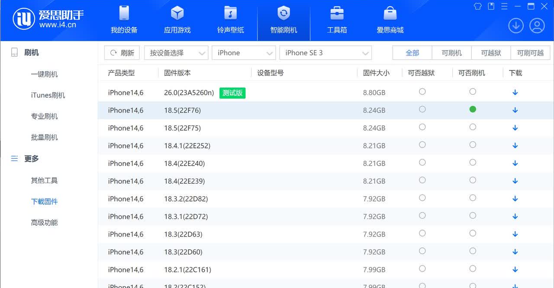Download firmware 26.0(23A5260n) via its arrow
The height and width of the screenshot is (288, 554).
(x=515, y=93)
